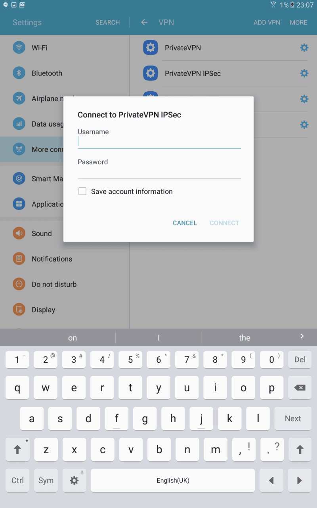Tap the CONNECT button in dialog
Viewport: 317px width, 508px height.
click(224, 223)
